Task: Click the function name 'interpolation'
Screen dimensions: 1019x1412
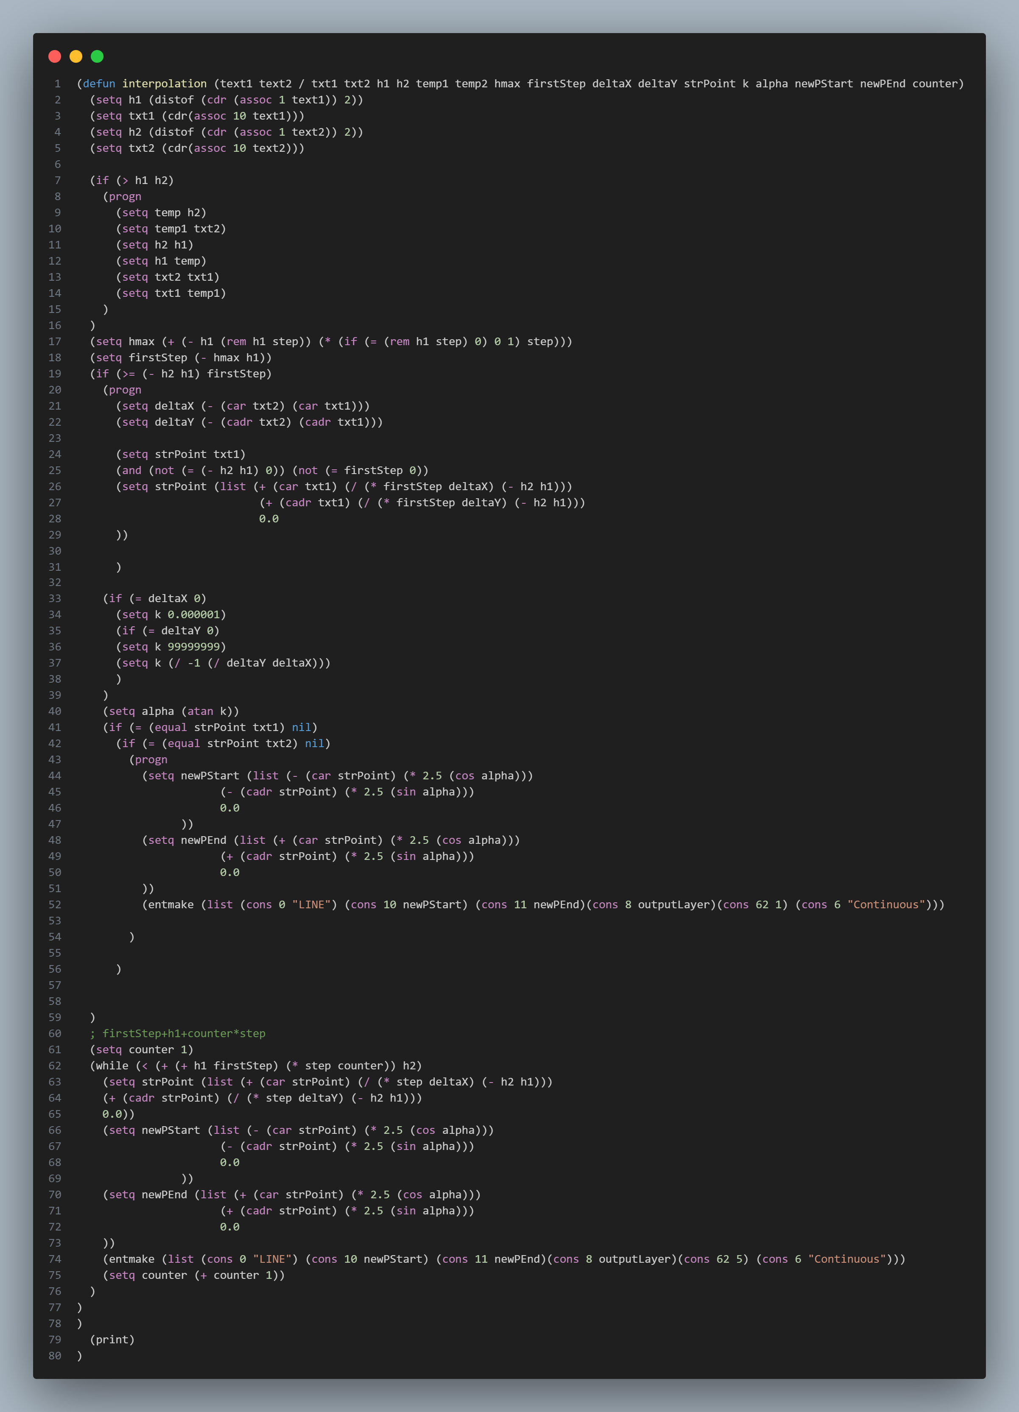Action: coord(164,84)
